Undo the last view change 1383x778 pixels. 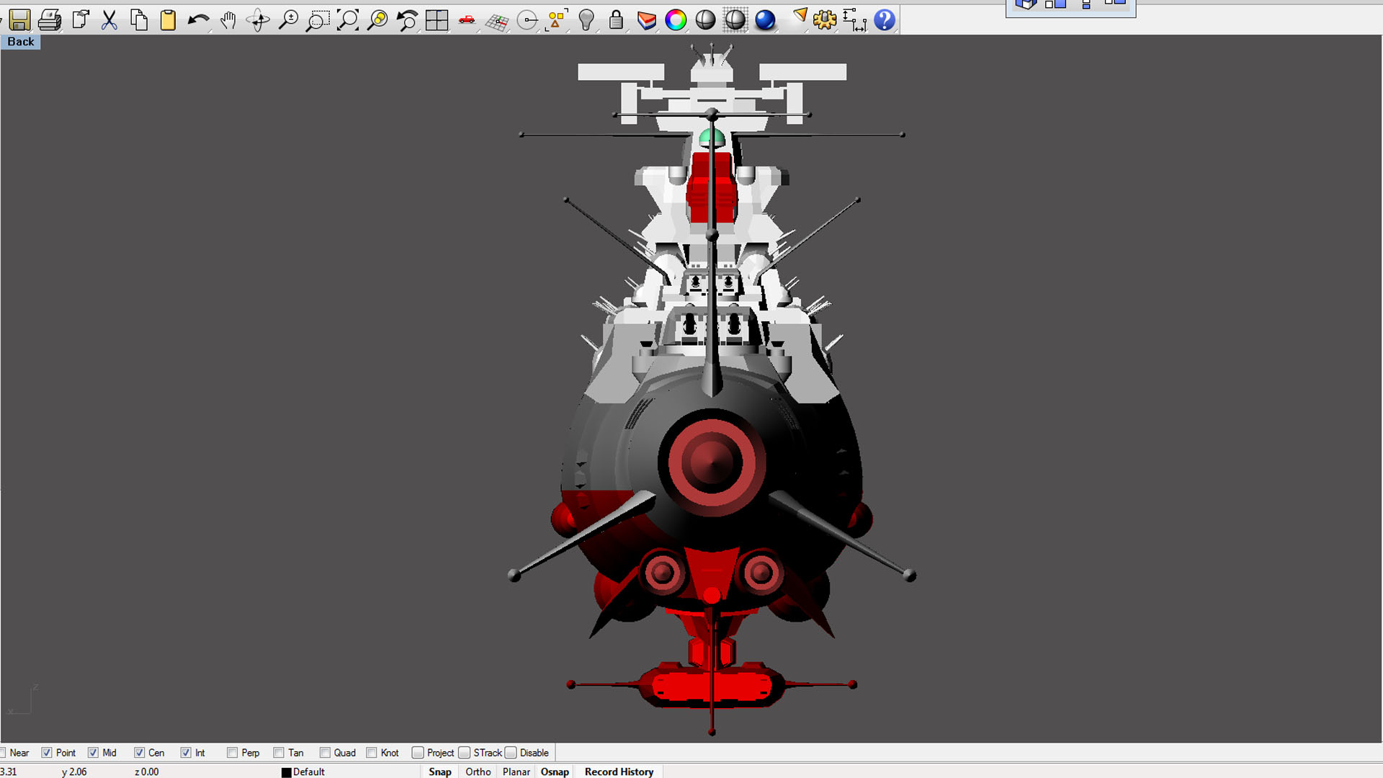pos(407,19)
